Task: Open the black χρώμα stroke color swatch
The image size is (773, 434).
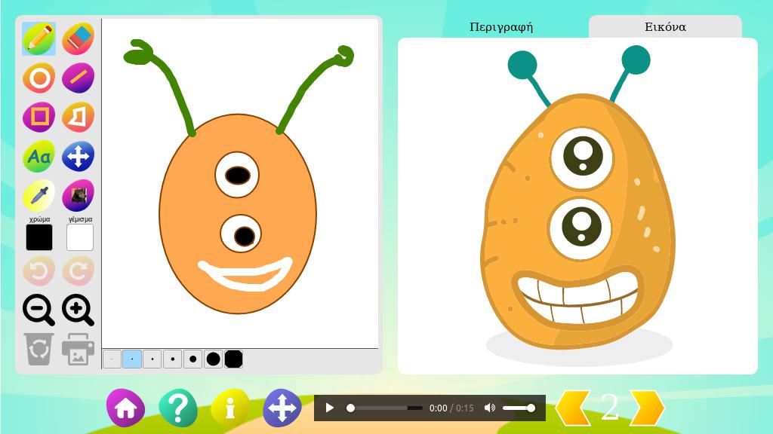Action: point(39,237)
